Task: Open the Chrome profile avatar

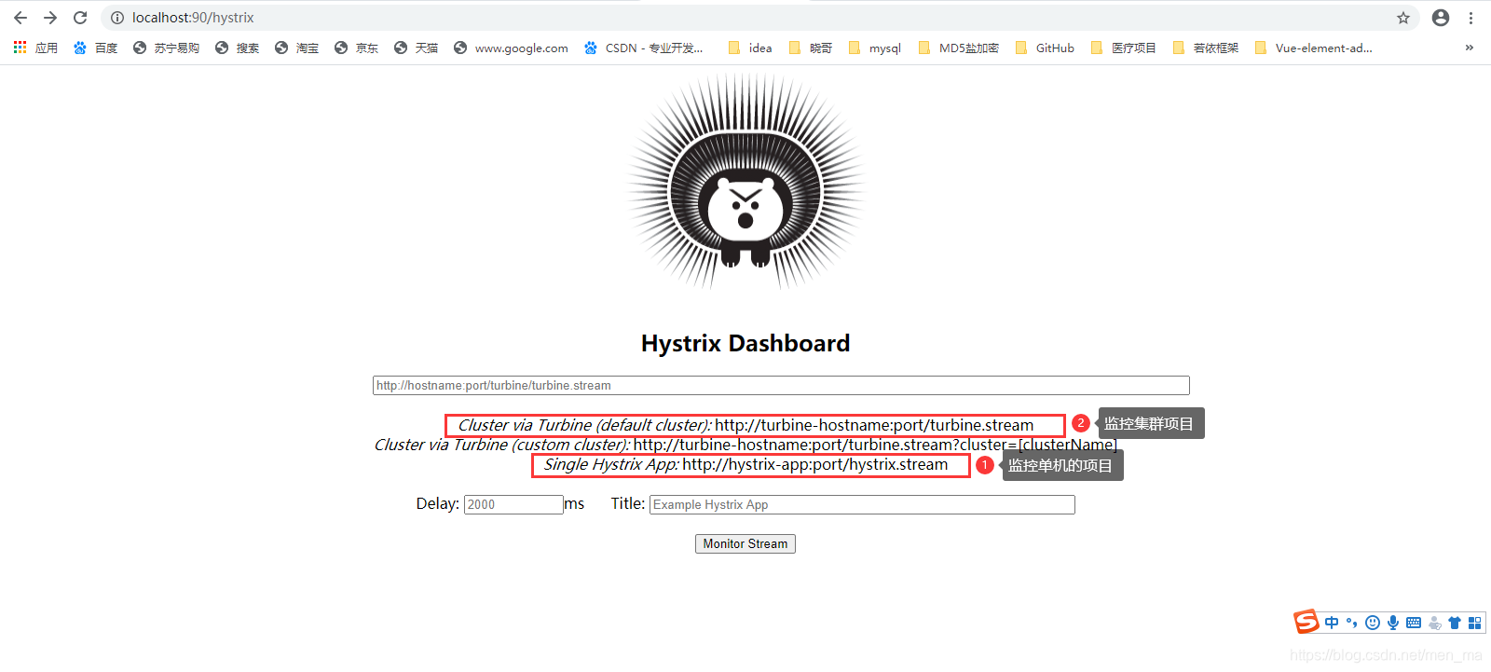Action: pos(1441,18)
